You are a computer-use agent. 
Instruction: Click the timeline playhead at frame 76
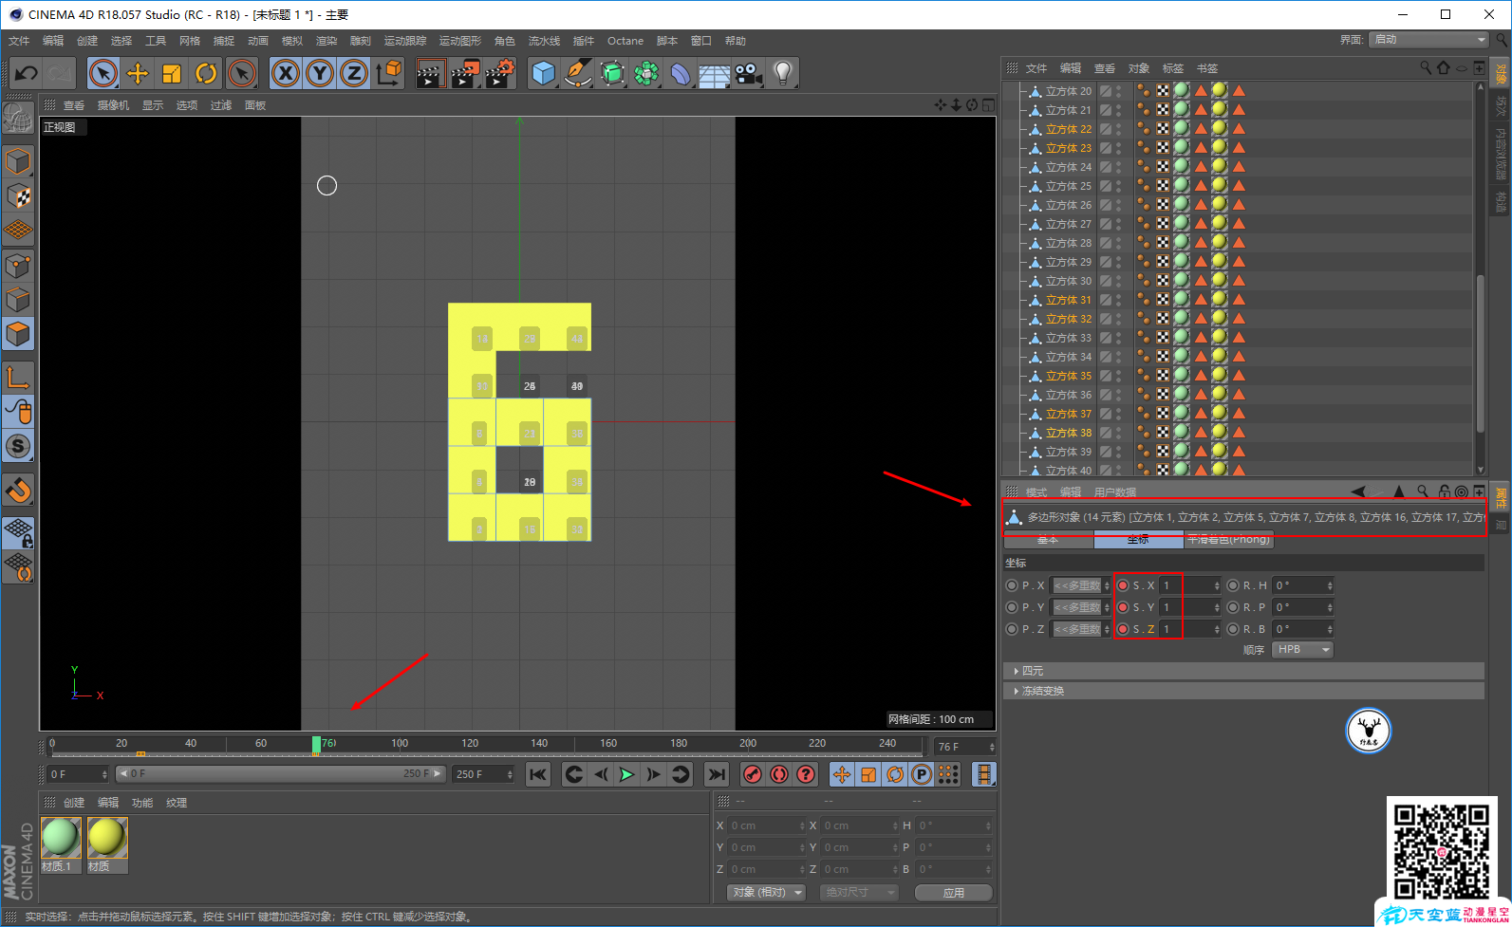(316, 745)
